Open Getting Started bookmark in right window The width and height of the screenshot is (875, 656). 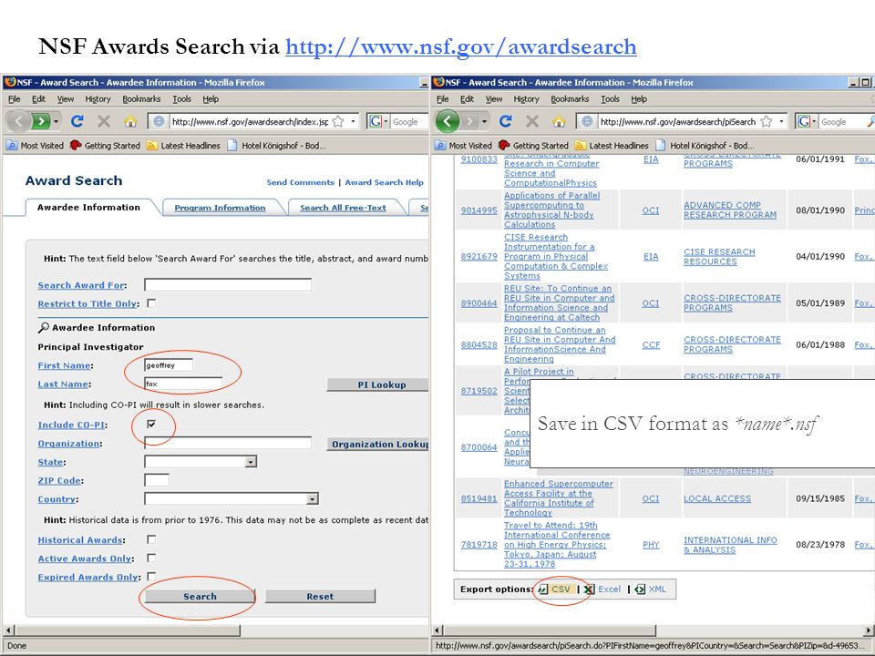click(533, 146)
